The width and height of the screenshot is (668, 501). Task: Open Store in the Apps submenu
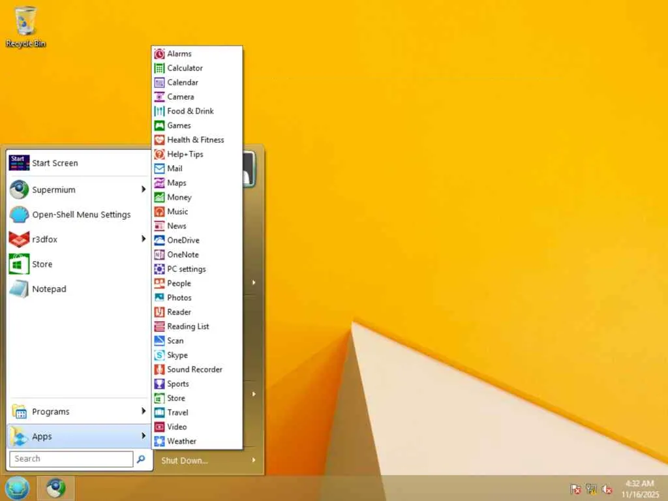[197, 398]
